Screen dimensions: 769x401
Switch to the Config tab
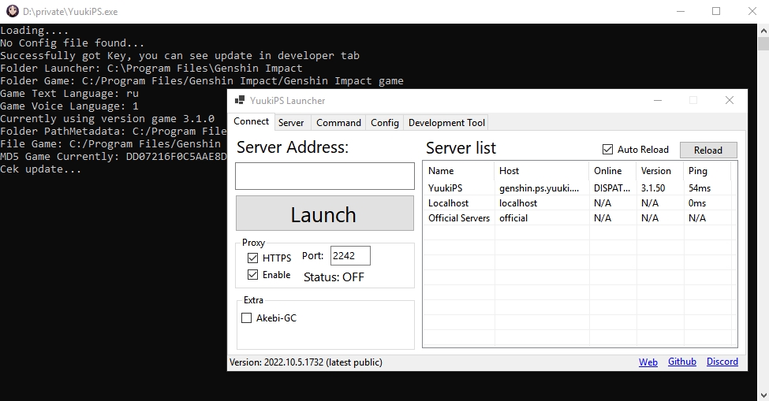pos(385,123)
